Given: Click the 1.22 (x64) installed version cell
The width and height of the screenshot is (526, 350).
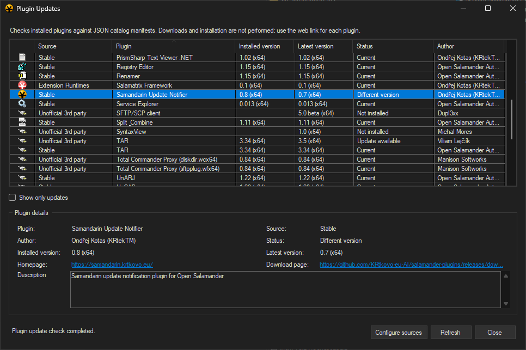Looking at the screenshot, I should [x=252, y=177].
